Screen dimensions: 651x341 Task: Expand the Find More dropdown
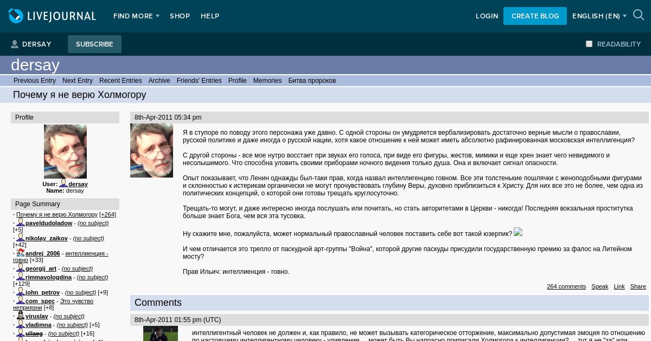pyautogui.click(x=136, y=16)
